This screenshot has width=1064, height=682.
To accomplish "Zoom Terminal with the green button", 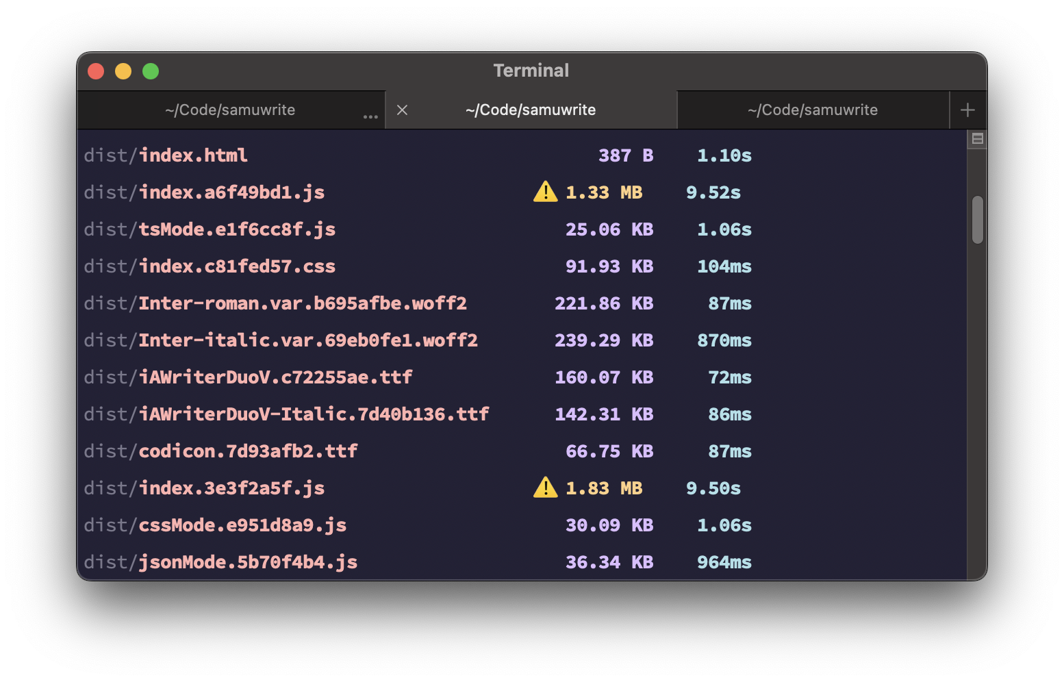I will [151, 71].
